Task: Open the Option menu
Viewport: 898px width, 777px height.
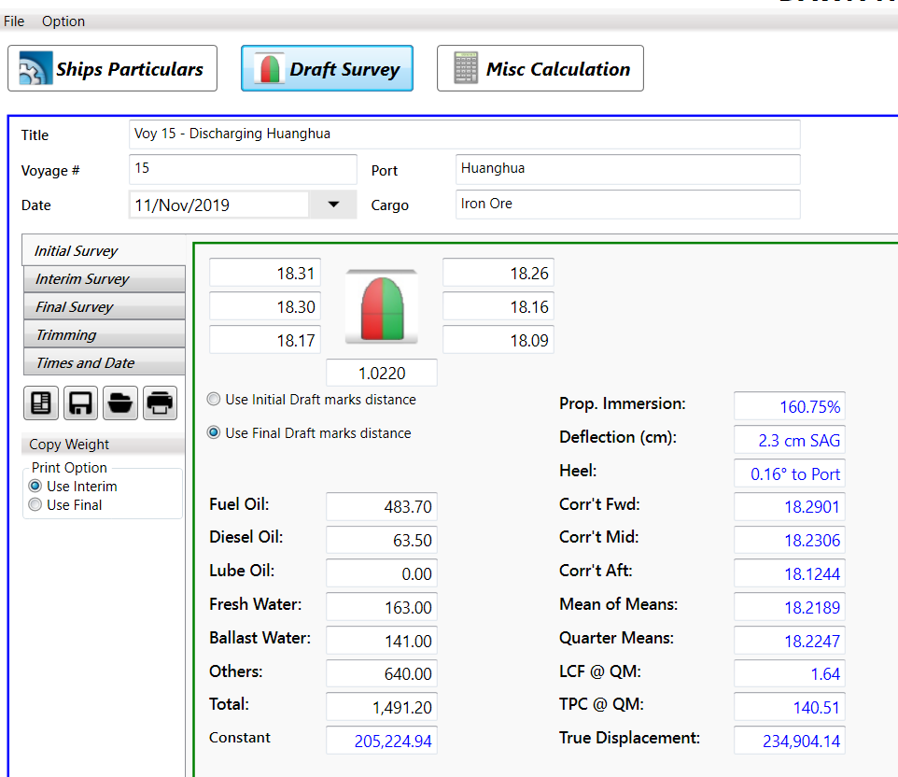Action: click(x=63, y=21)
